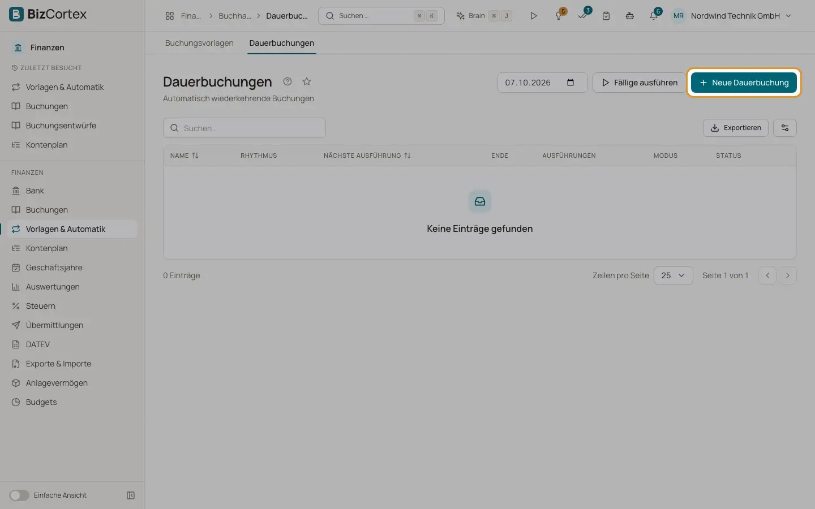Screen dimensions: 815x509
Task: Open the apps grid icon in breadcrumb
Action: (170, 16)
